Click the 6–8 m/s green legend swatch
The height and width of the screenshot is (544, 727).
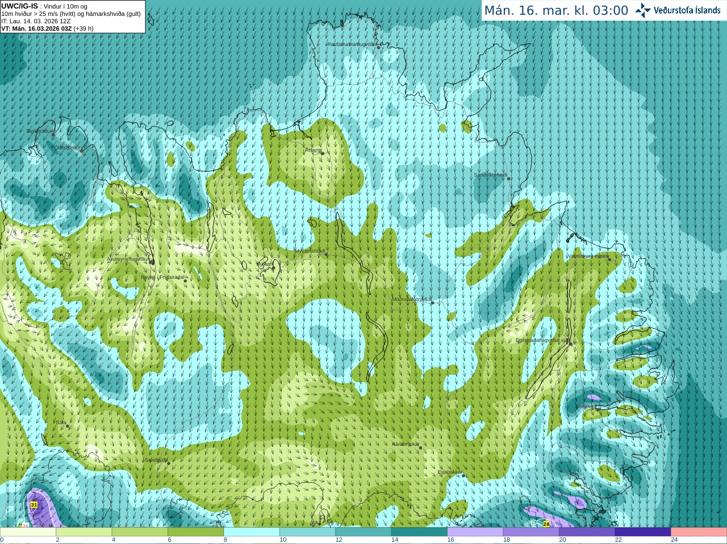pos(195,532)
